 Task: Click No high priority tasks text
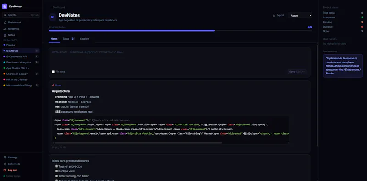[334, 44]
